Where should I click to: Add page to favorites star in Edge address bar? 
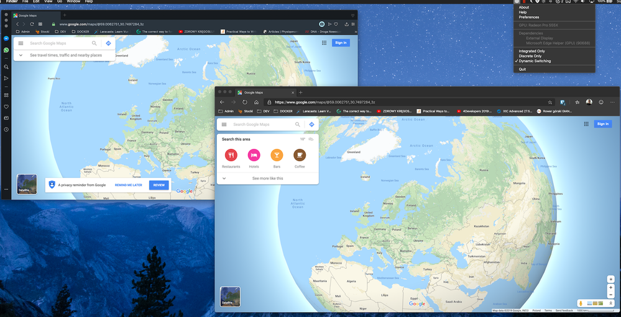[550, 102]
